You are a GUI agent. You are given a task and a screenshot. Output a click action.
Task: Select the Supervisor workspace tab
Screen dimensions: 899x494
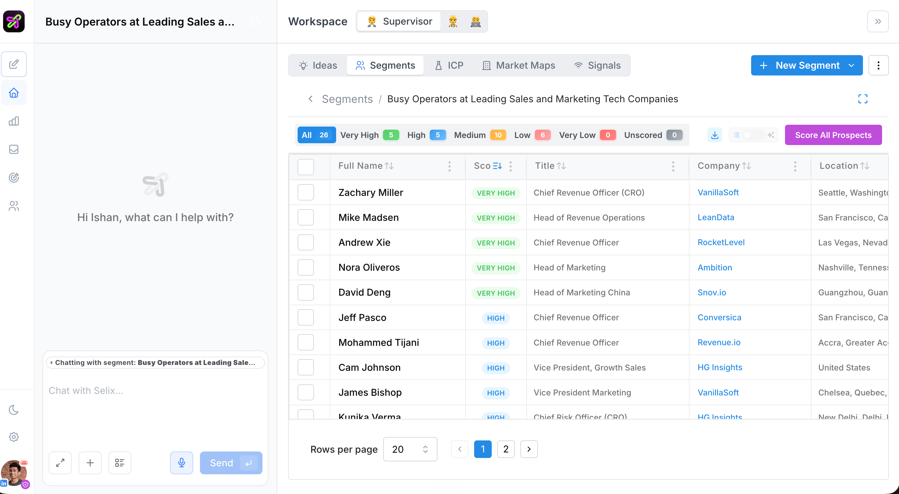[399, 21]
